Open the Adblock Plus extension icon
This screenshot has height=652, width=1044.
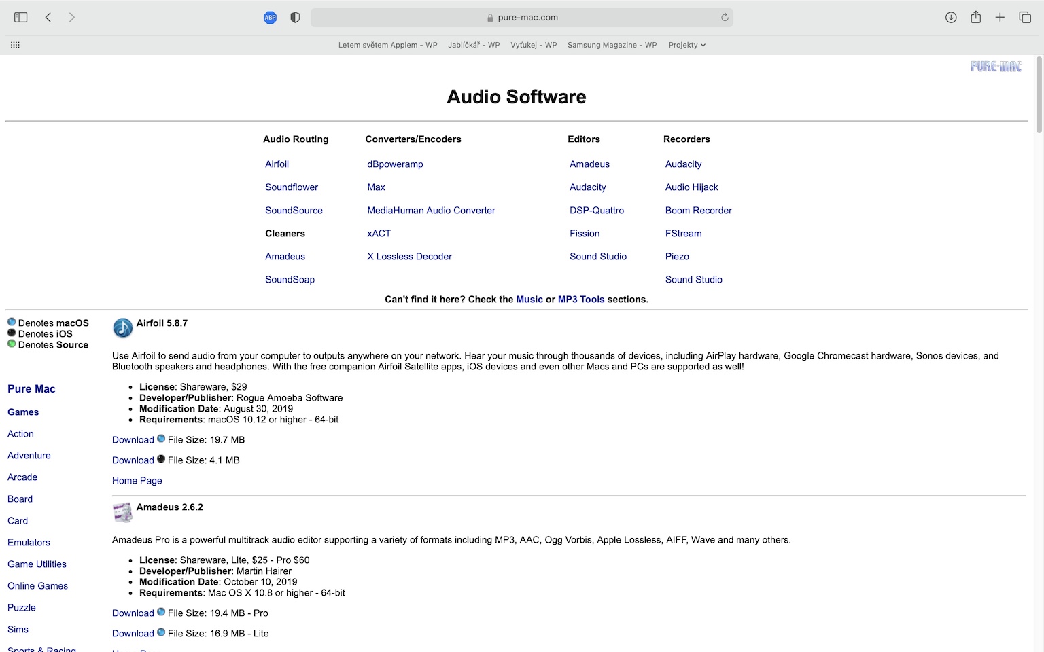[x=270, y=18]
